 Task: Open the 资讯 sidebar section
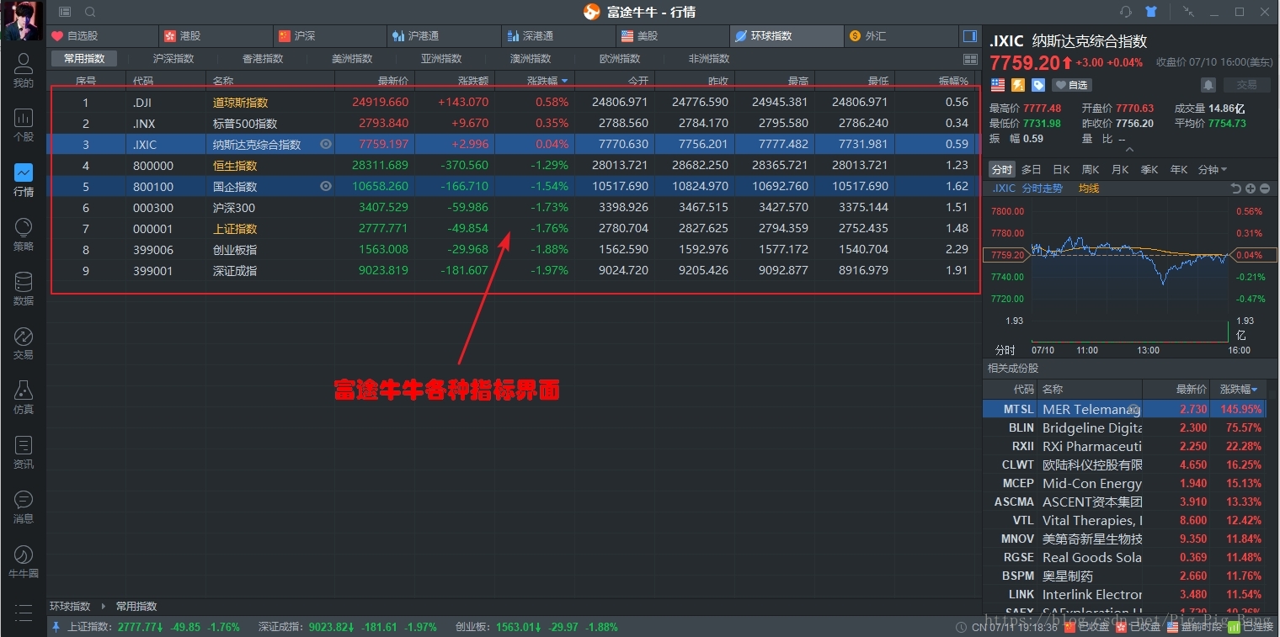(x=23, y=452)
